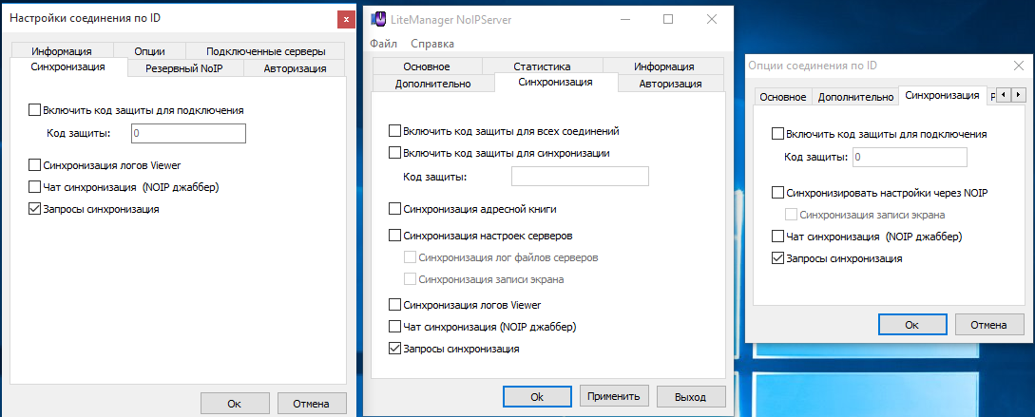The height and width of the screenshot is (417, 1035).
Task: Open Авторизация tab in Настройки соединения window
Action: 295,68
